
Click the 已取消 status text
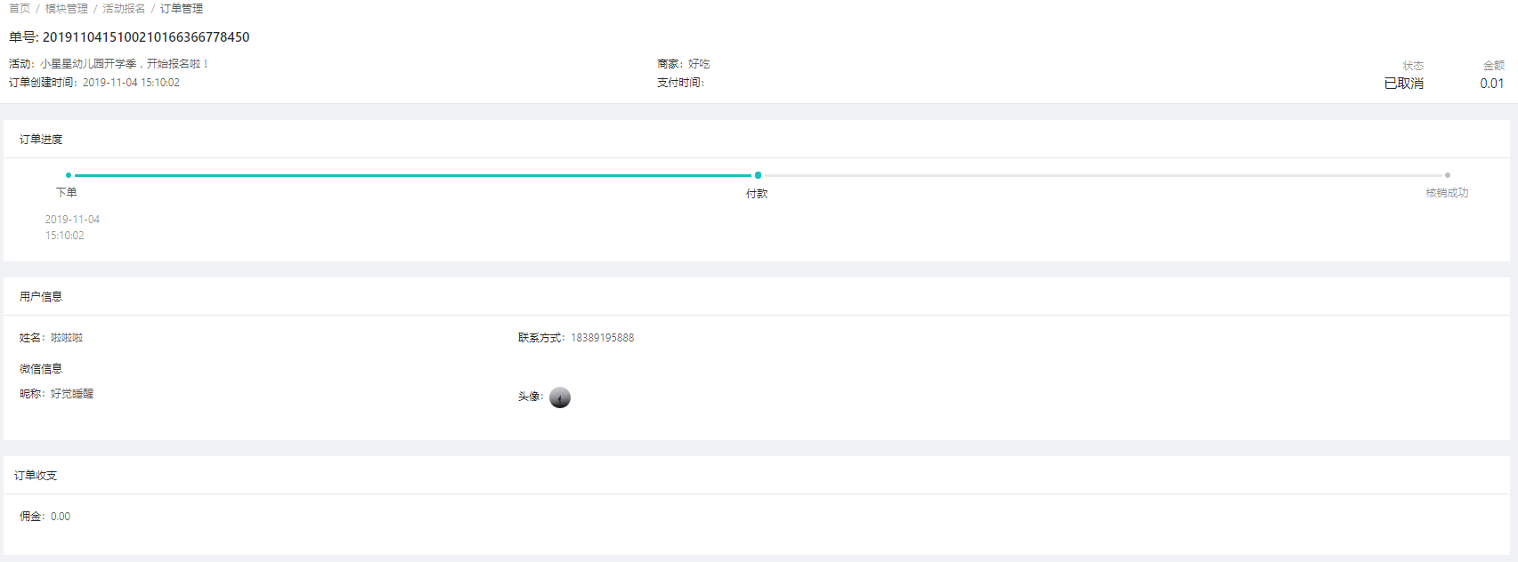point(1404,84)
